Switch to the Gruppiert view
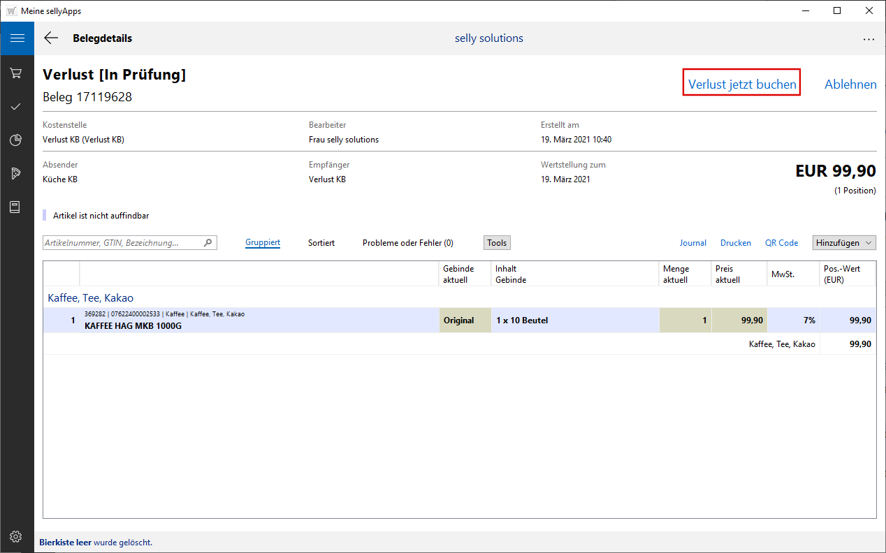Viewport: 886px width, 553px height. point(263,243)
